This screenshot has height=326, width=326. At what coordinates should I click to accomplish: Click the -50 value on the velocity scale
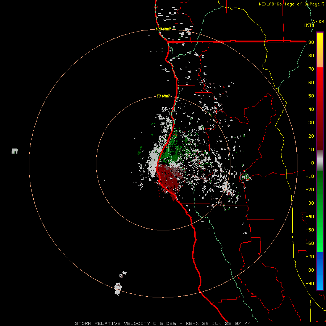[310, 230]
